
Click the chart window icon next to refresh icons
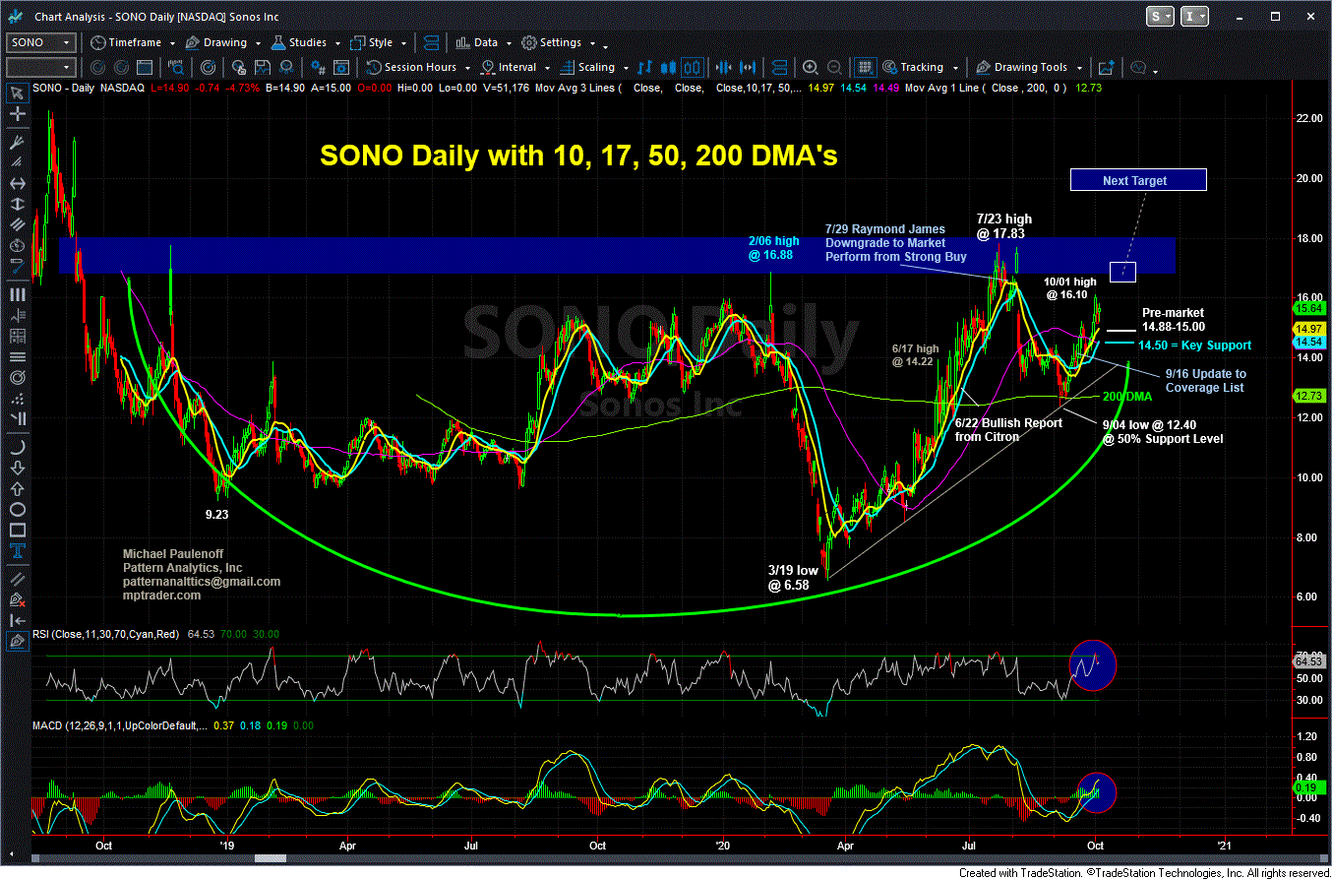point(145,67)
